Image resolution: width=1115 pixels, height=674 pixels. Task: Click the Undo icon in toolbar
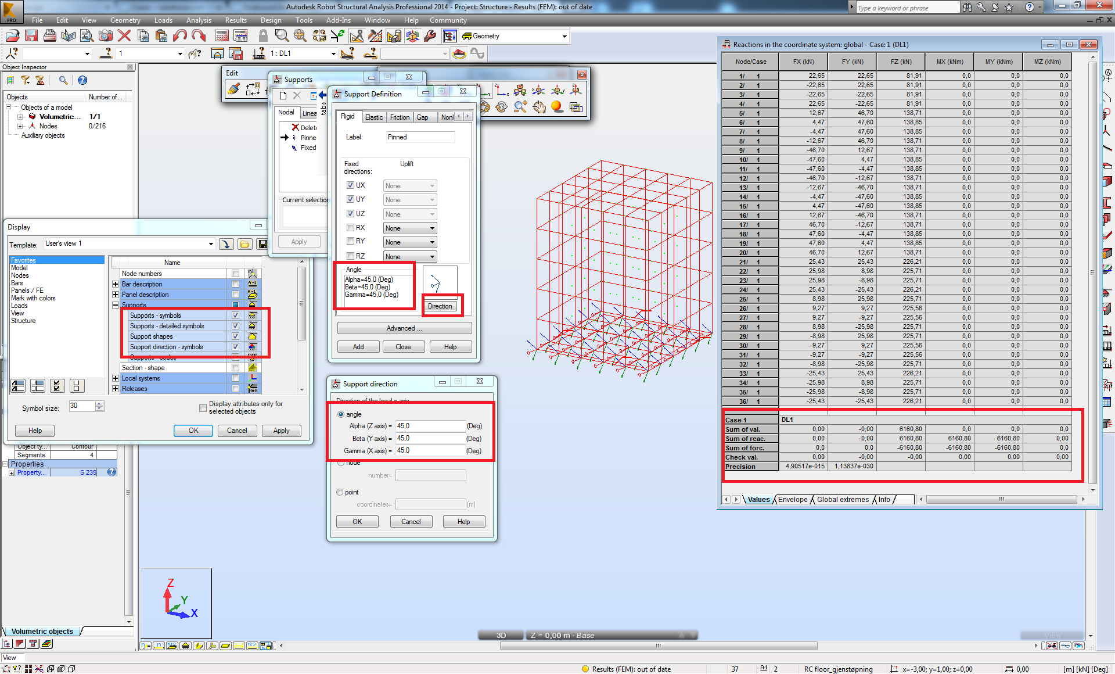pyautogui.click(x=180, y=35)
